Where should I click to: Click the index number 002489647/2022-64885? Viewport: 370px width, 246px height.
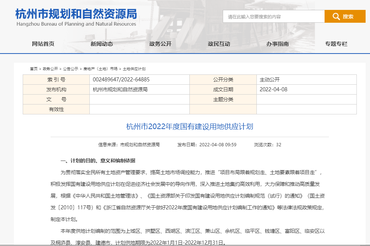(x=121, y=80)
